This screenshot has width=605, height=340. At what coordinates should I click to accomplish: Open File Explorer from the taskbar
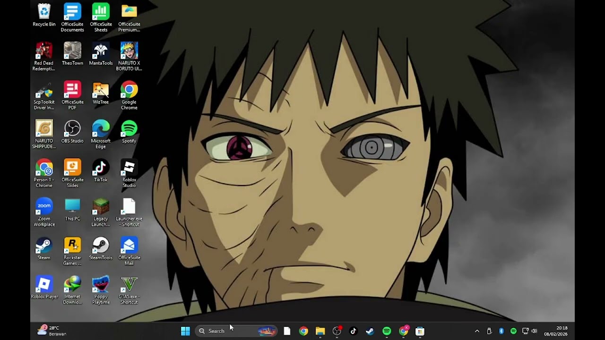pyautogui.click(x=320, y=331)
